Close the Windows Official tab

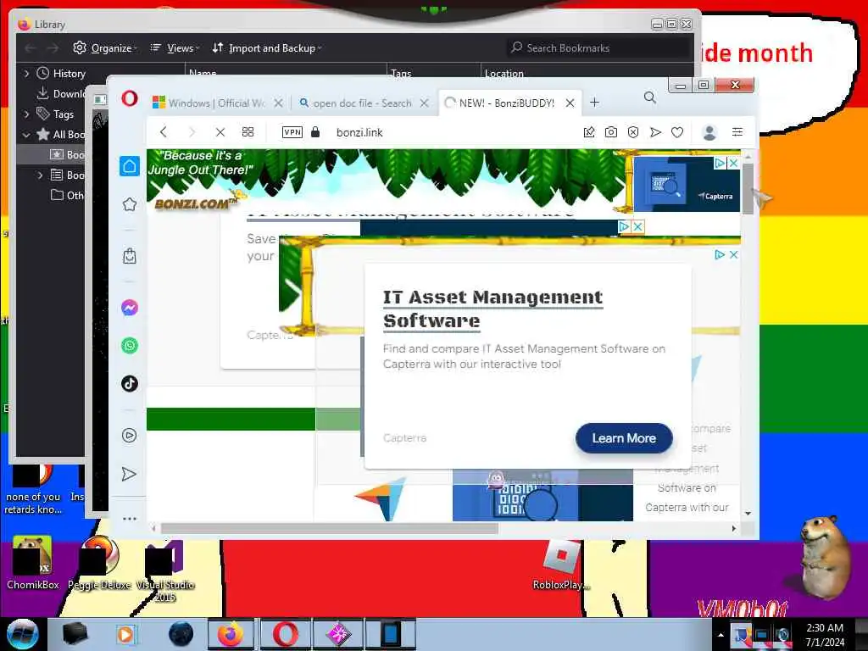coord(278,103)
